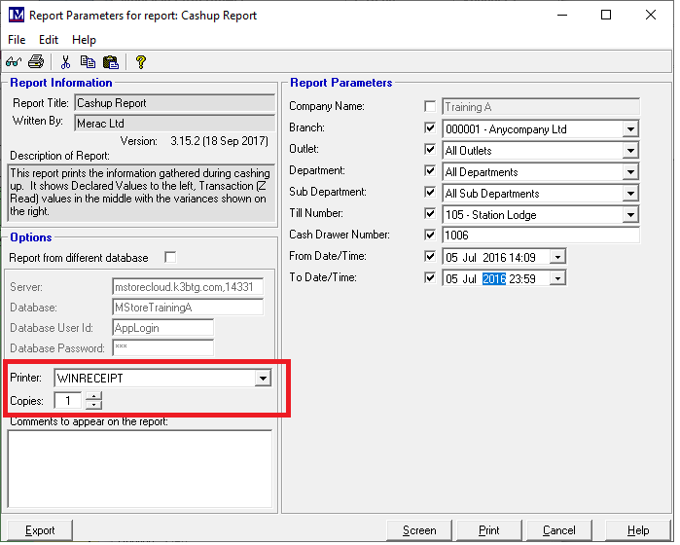Expand the Printer dropdown arrow
The width and height of the screenshot is (680, 545).
263,379
